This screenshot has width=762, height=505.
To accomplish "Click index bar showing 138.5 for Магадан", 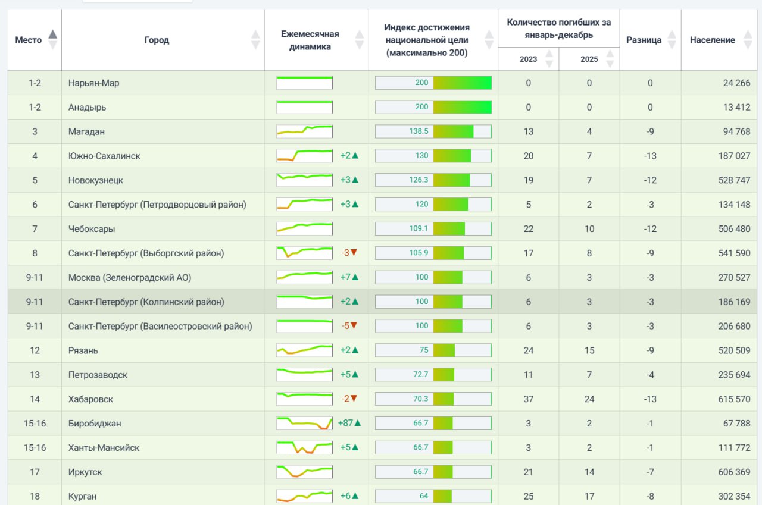I will point(433,131).
